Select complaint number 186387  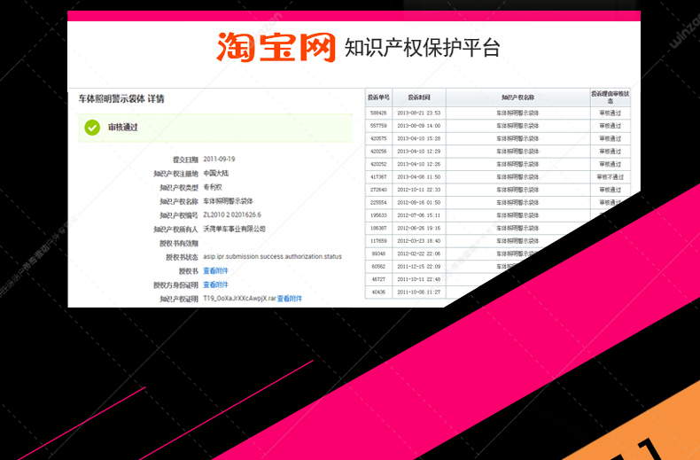tap(378, 228)
